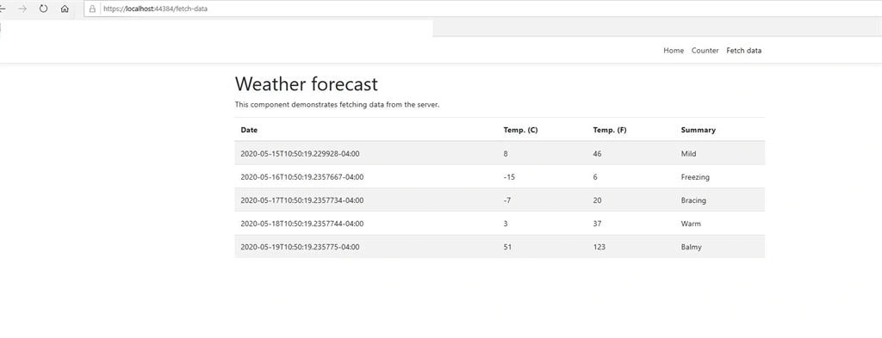Click the padlock security icon
882x338 pixels.
point(92,9)
